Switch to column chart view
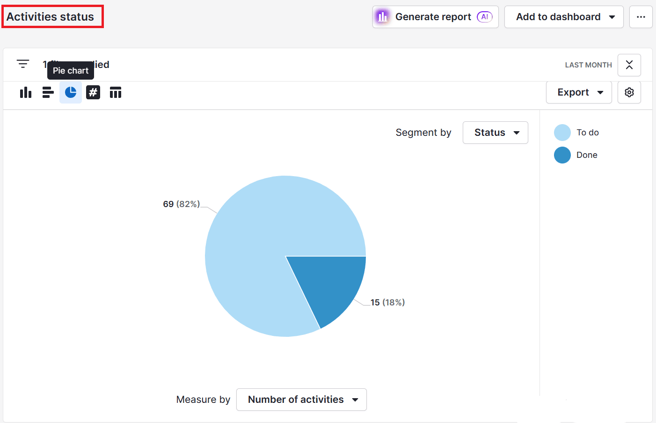This screenshot has width=656, height=423. click(x=26, y=92)
